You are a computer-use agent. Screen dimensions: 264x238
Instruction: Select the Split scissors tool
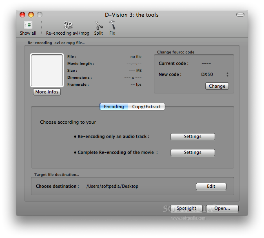pyautogui.click(x=98, y=28)
